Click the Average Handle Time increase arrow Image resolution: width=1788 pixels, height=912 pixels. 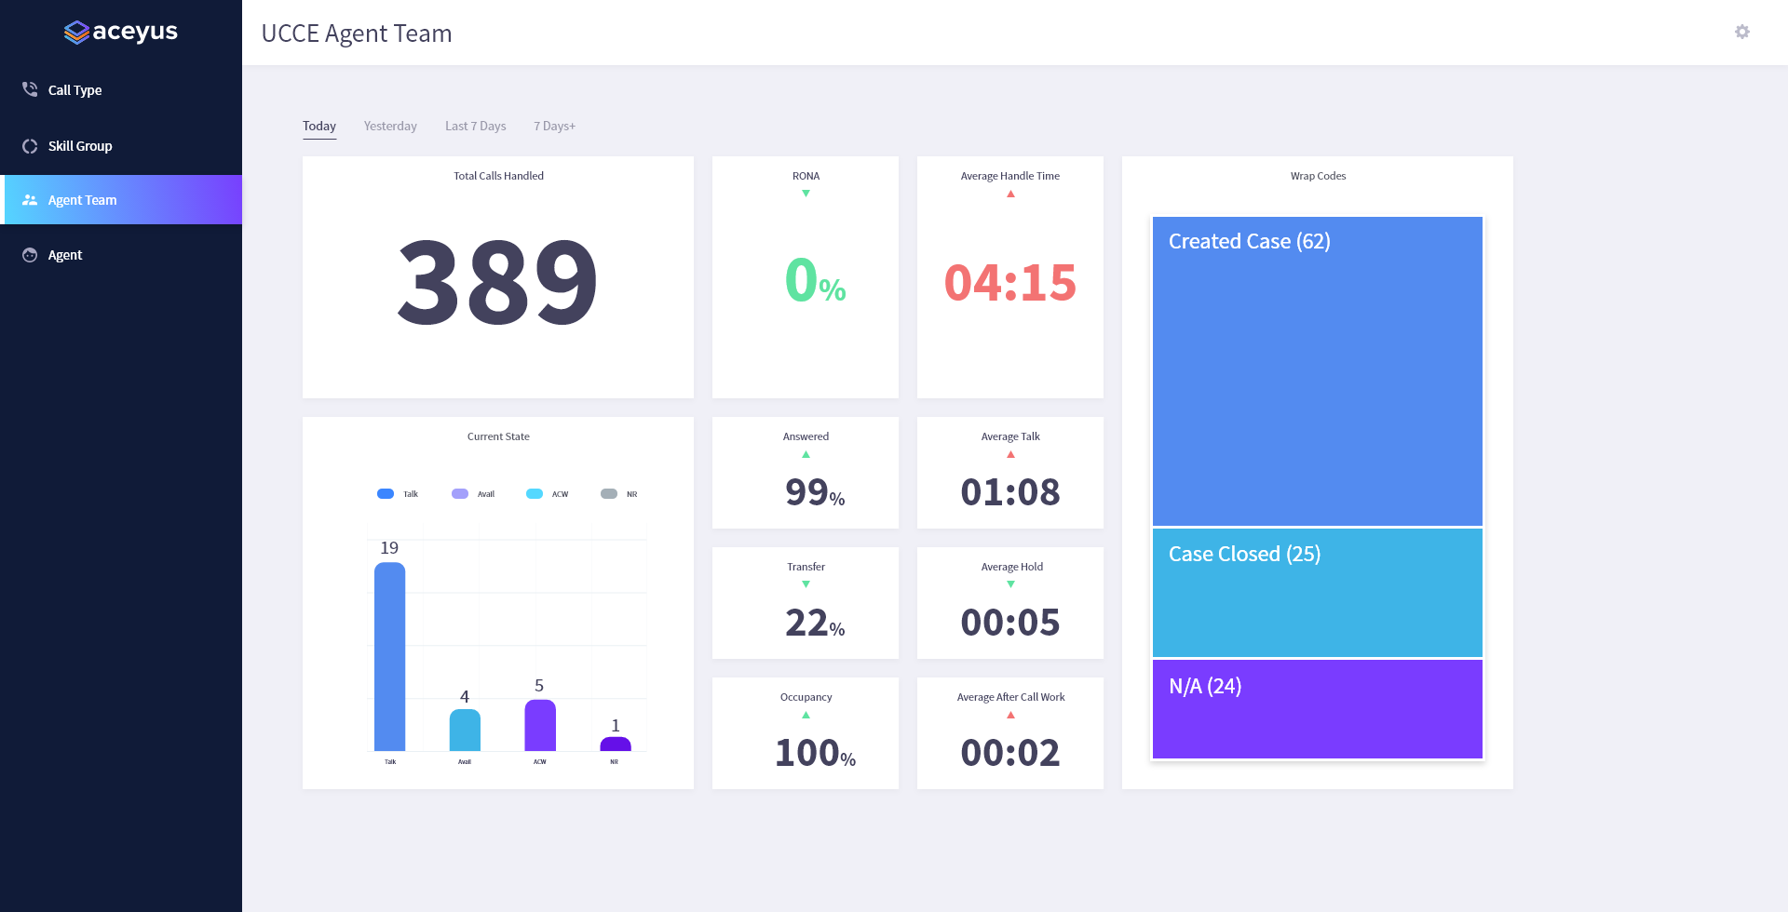click(x=1009, y=193)
